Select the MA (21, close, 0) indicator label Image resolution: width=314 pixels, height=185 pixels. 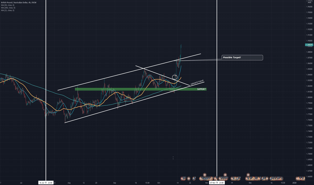pos(8,10)
